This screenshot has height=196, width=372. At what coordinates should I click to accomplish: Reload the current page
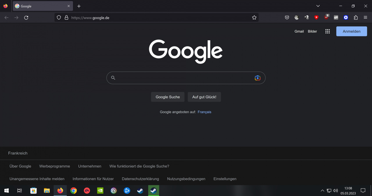tap(26, 18)
